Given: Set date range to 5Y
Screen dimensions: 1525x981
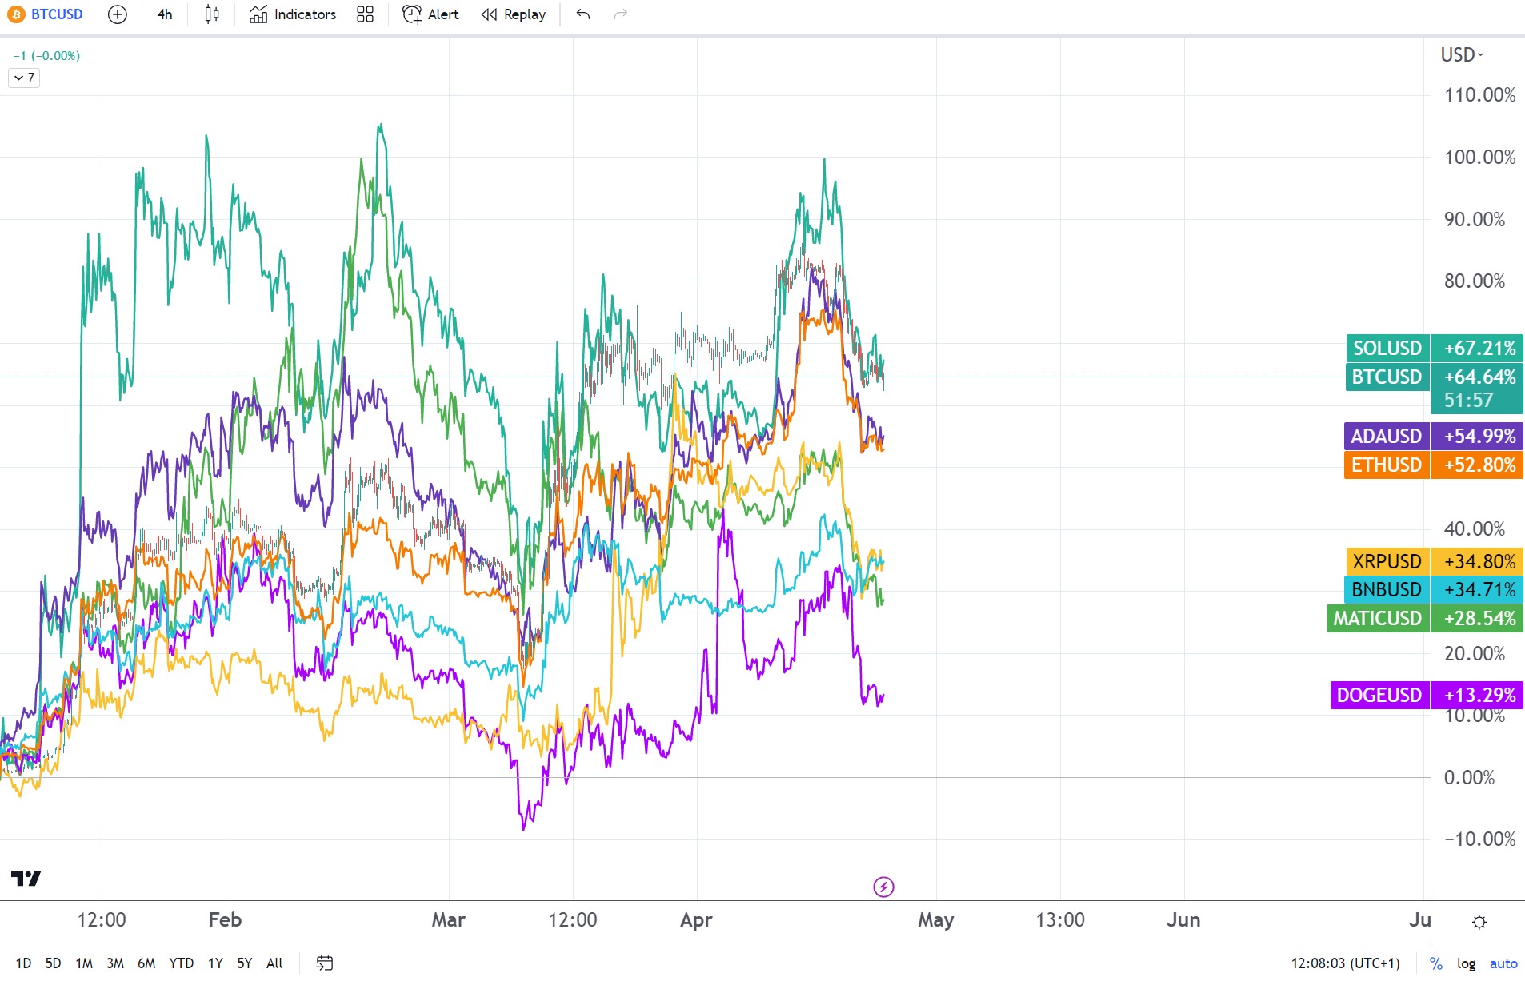Looking at the screenshot, I should tap(245, 963).
